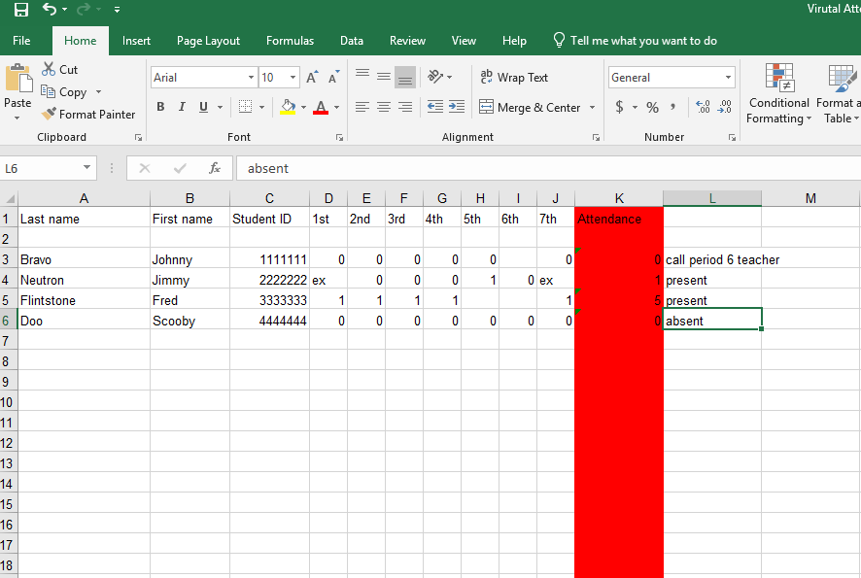861x578 pixels.
Task: Toggle center alignment
Action: pos(383,107)
